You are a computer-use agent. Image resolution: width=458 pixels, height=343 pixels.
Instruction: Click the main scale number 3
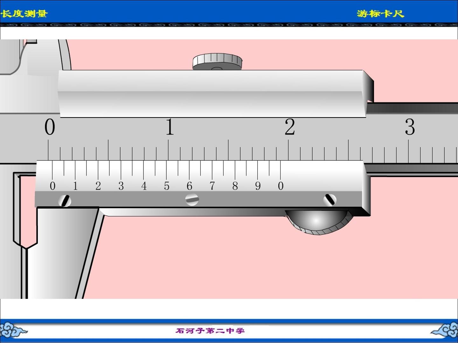[x=410, y=127]
